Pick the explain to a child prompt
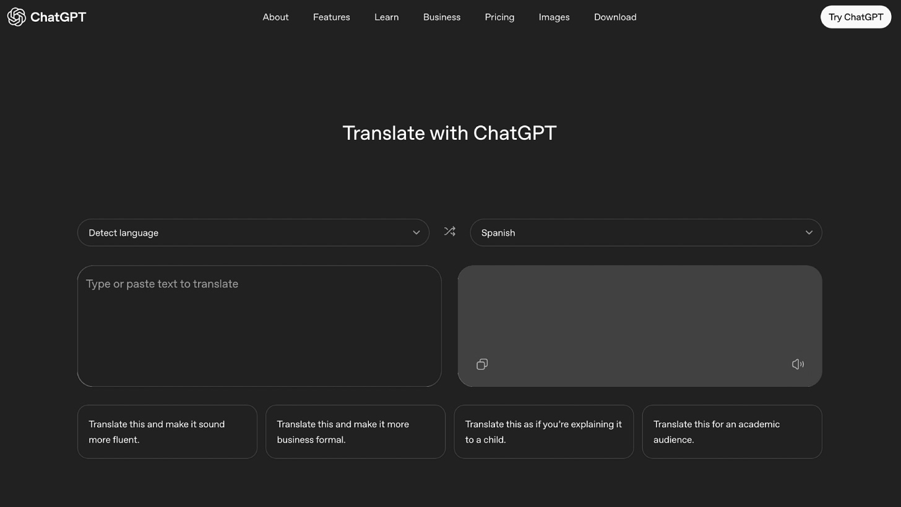Viewport: 901px width, 507px height. [544, 431]
